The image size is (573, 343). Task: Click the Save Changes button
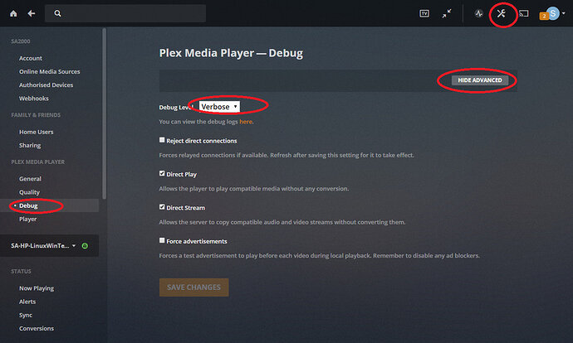click(x=194, y=287)
